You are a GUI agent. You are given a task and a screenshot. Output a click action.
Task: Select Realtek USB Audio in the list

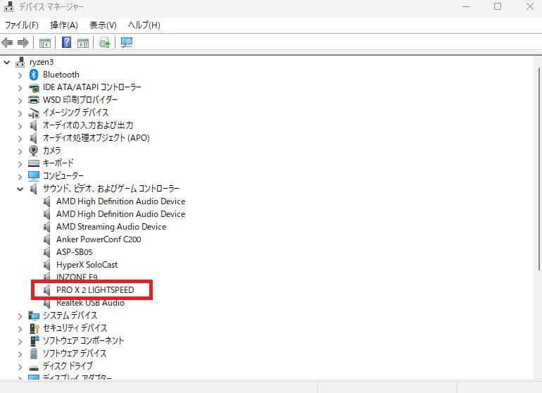point(90,303)
